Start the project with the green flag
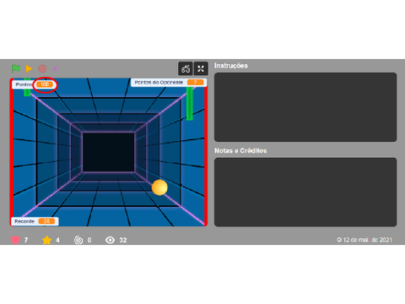The image size is (405, 304). click(16, 68)
